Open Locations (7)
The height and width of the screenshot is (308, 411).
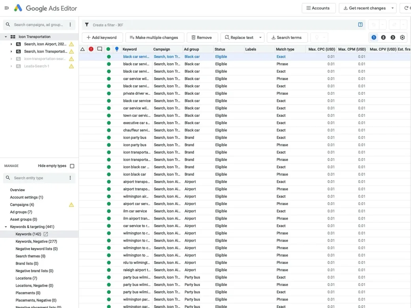coord(26,278)
